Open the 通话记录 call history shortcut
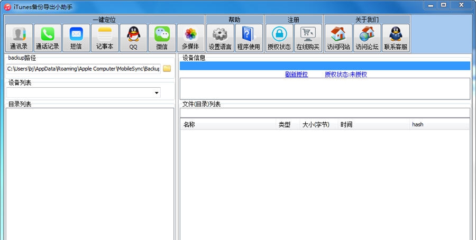The image size is (476, 240). 48,38
